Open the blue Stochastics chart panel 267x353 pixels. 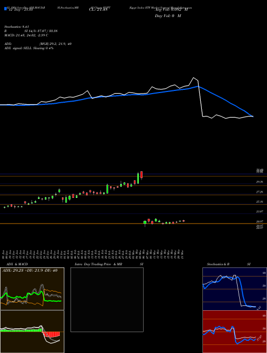click(x=234, y=289)
